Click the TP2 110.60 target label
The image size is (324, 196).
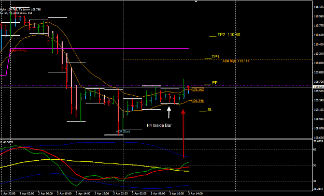tap(229, 35)
